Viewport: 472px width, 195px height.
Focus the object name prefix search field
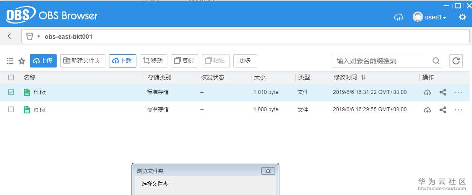pos(382,61)
